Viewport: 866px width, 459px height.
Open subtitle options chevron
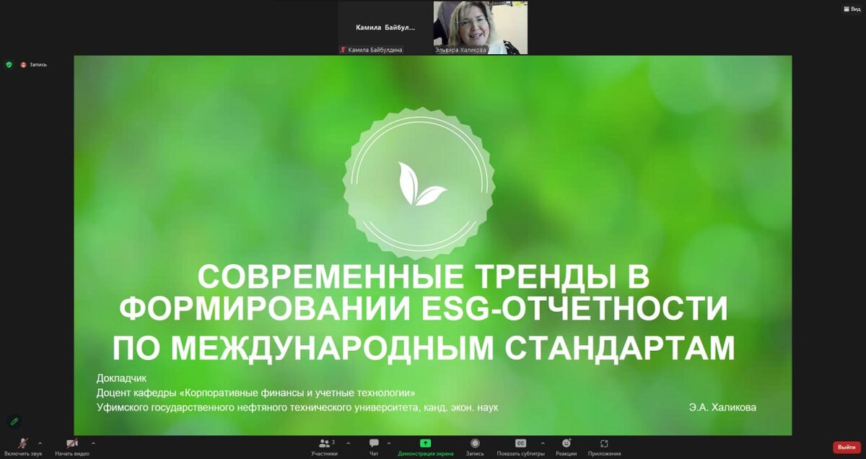point(543,442)
